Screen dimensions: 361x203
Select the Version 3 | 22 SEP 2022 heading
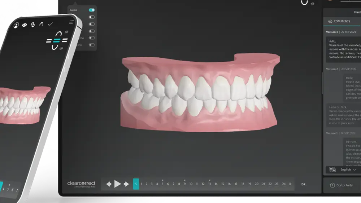point(341,32)
